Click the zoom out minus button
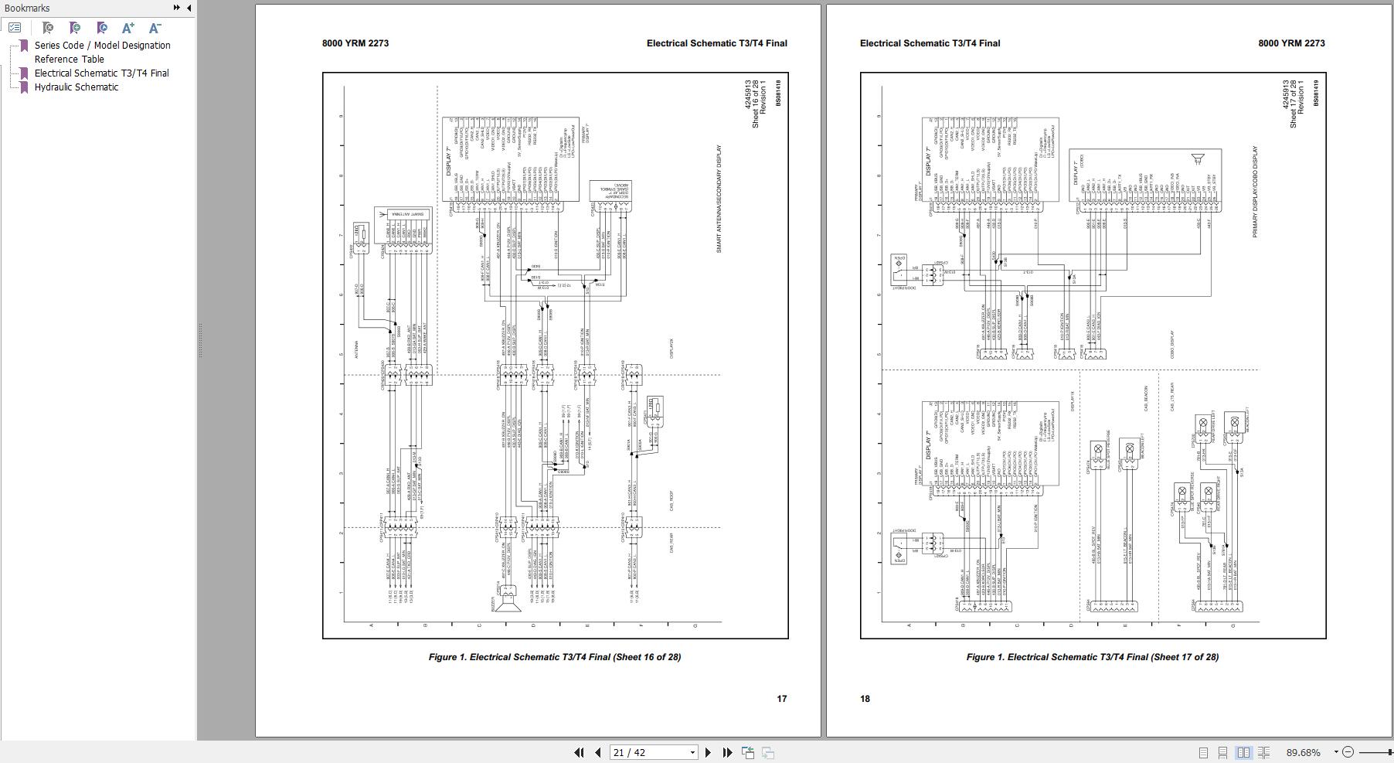 [1348, 752]
